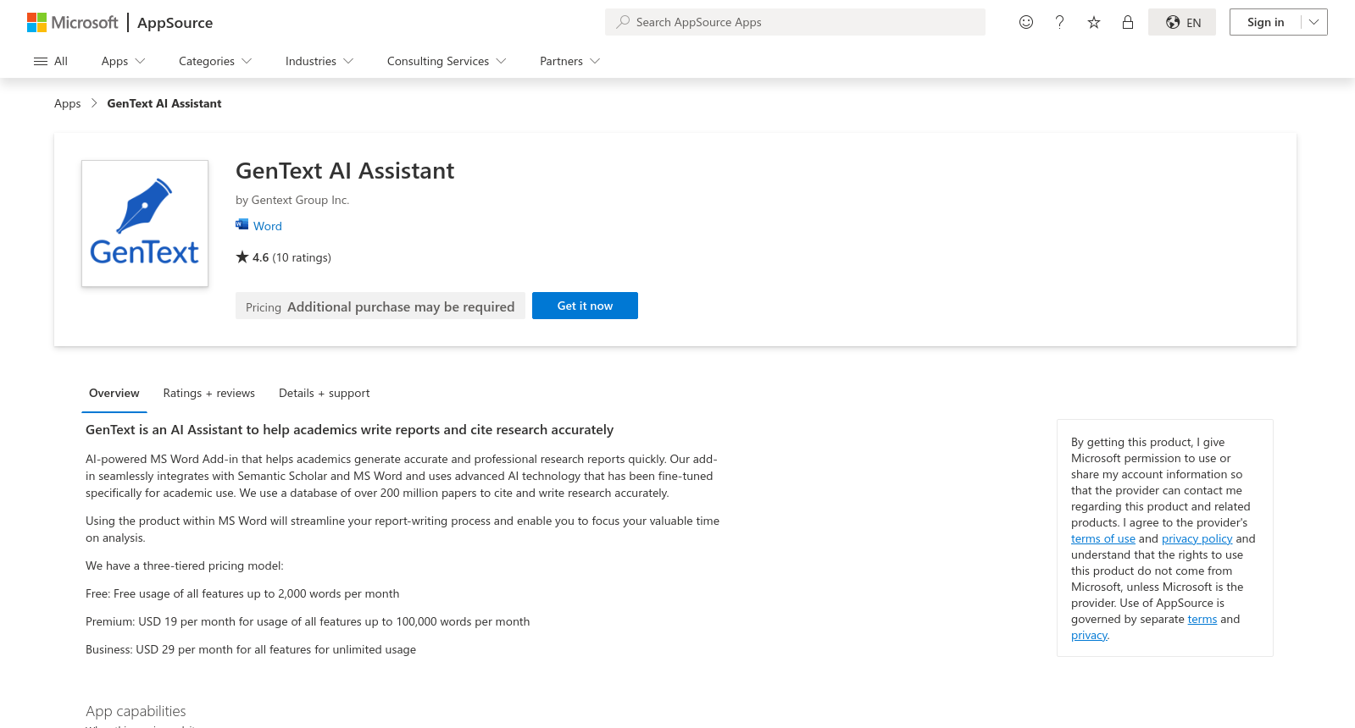The width and height of the screenshot is (1355, 728).
Task: Open the All hamburger menu
Action: [x=51, y=61]
